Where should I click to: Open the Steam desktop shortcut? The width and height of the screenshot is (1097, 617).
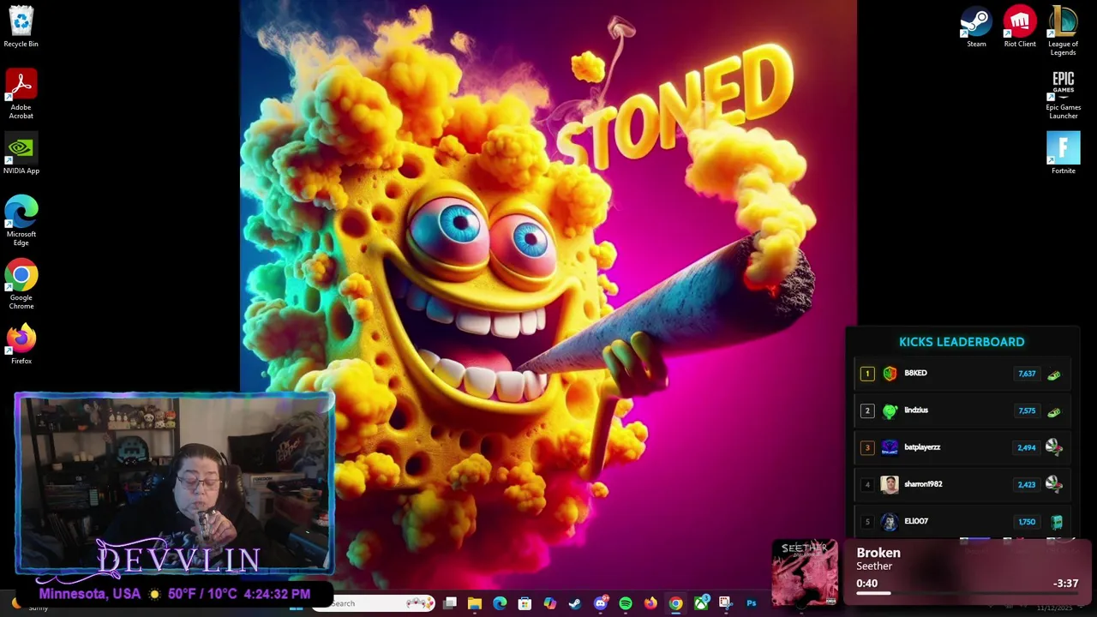point(976,27)
